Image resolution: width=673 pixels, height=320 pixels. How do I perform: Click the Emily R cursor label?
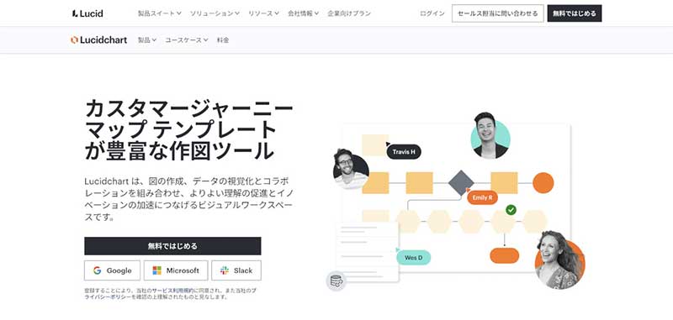482,197
